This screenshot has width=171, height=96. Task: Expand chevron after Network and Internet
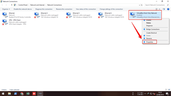[46, 5]
